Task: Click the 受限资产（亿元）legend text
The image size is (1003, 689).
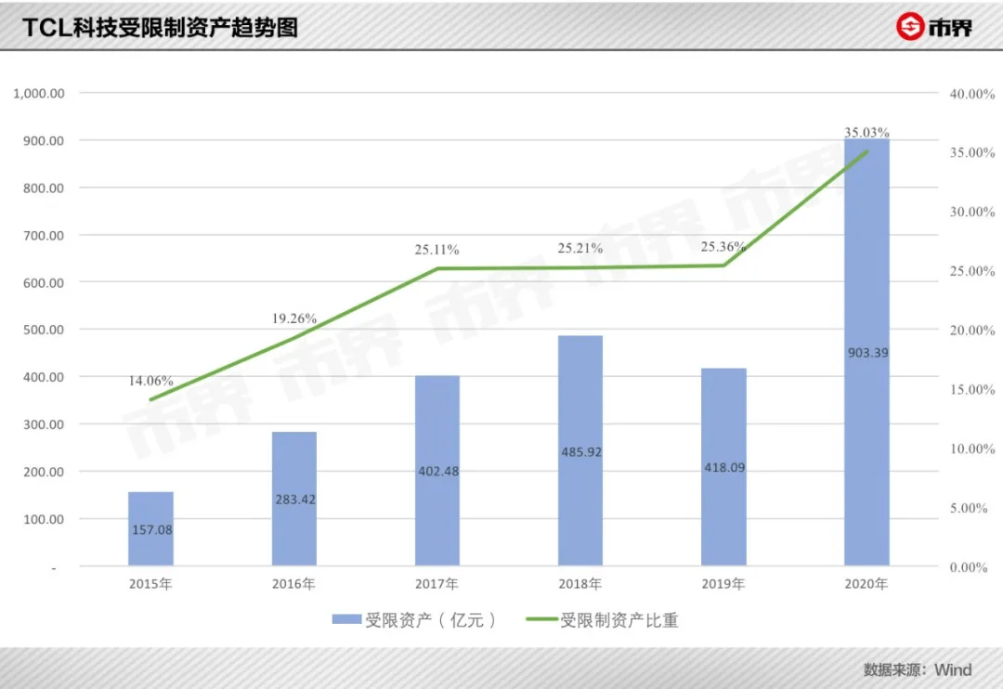Action: [431, 620]
